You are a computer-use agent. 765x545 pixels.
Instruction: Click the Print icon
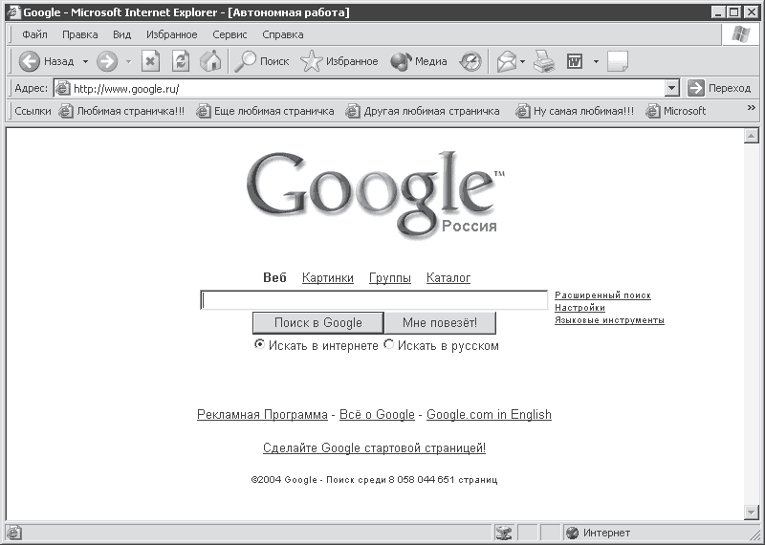544,61
